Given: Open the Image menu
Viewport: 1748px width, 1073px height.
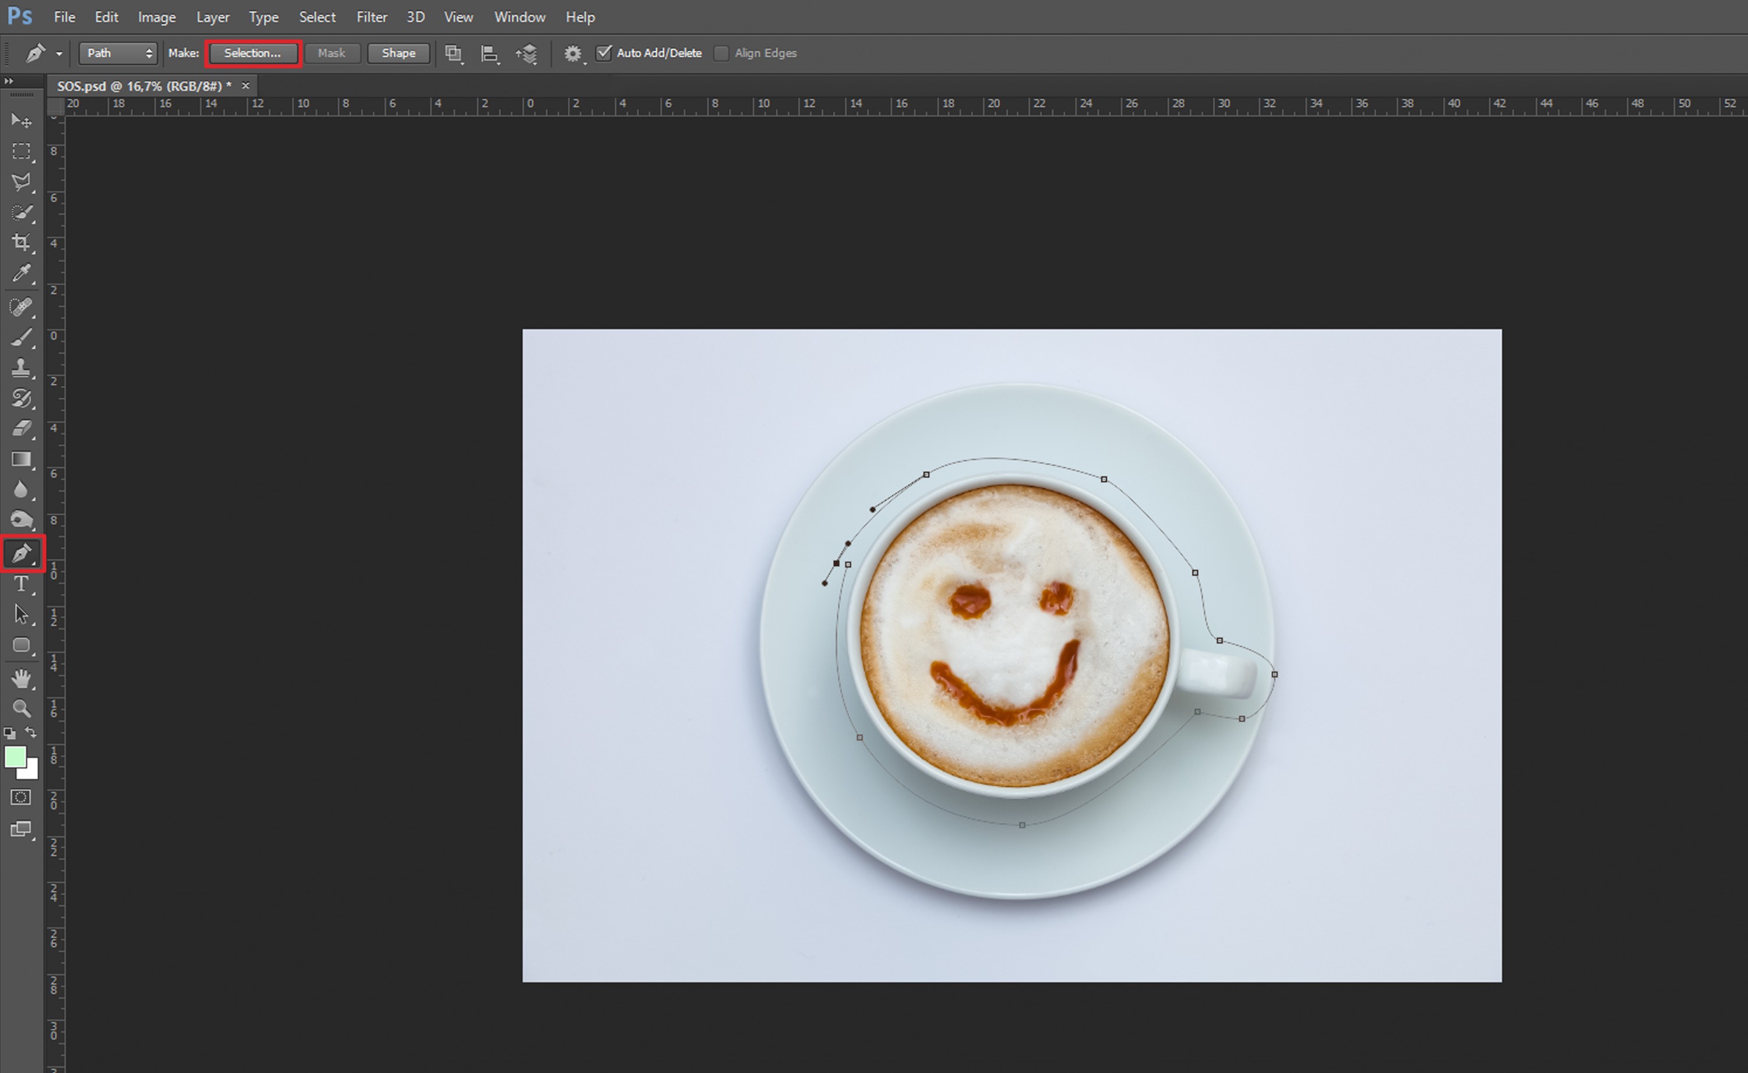Looking at the screenshot, I should pyautogui.click(x=157, y=17).
